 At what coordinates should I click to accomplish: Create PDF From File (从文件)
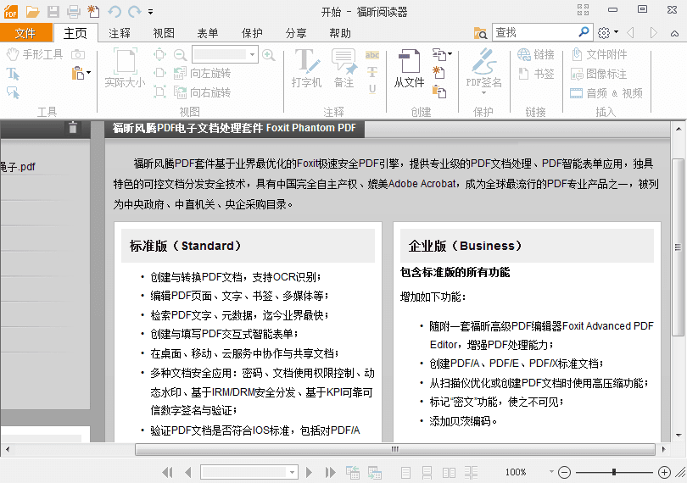[409, 68]
